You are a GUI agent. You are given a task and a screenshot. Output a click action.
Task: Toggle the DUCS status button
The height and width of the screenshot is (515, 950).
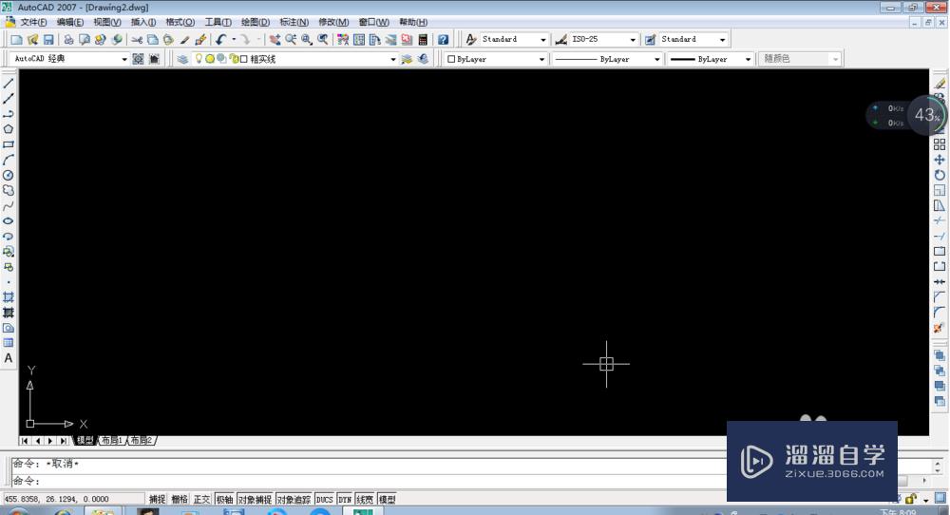click(325, 499)
